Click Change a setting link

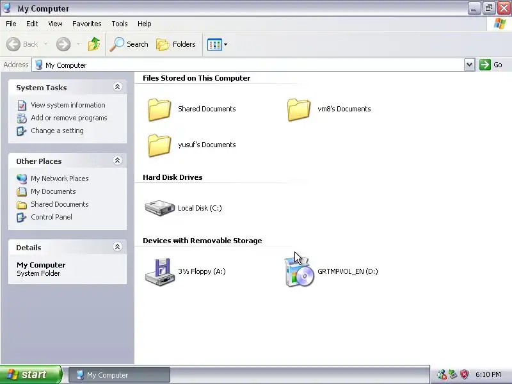tap(57, 131)
